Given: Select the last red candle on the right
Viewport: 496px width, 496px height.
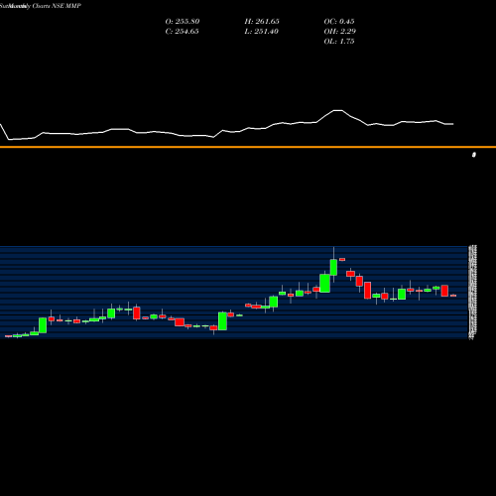Looking at the screenshot, I should [x=453, y=296].
